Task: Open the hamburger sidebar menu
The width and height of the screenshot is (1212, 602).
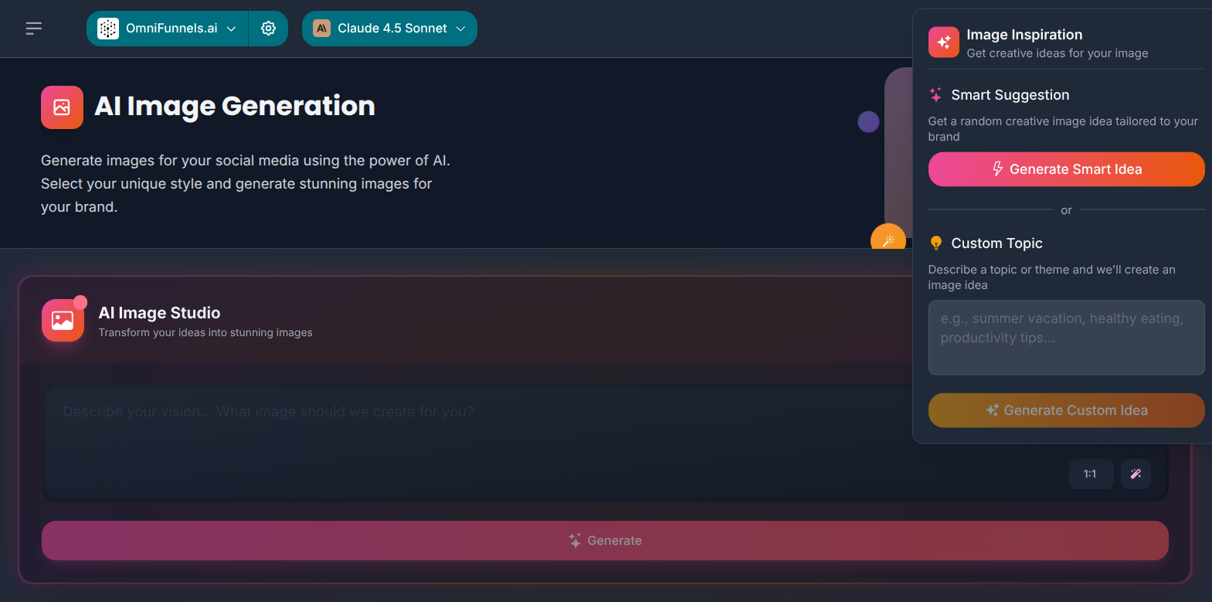Action: click(x=33, y=29)
